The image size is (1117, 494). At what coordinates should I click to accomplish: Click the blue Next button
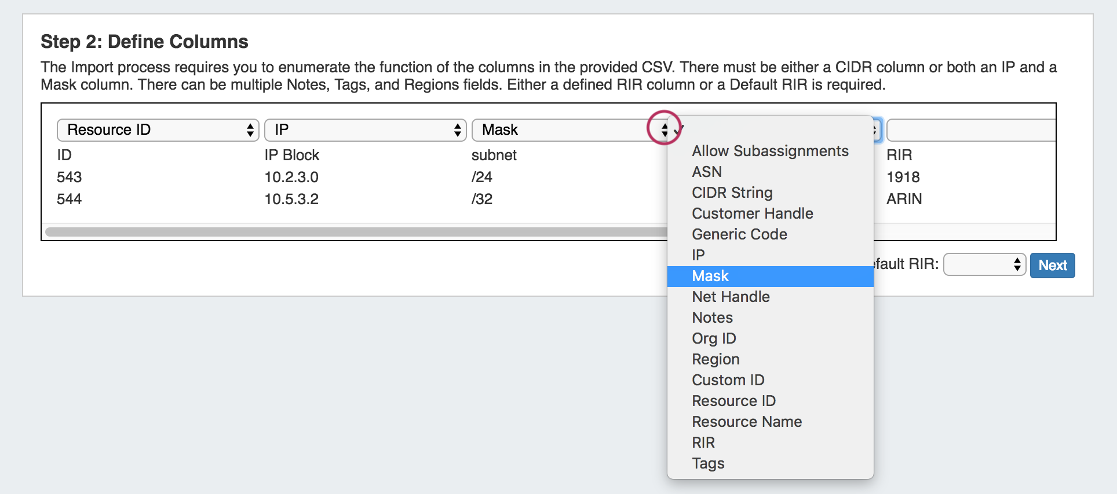click(1052, 266)
